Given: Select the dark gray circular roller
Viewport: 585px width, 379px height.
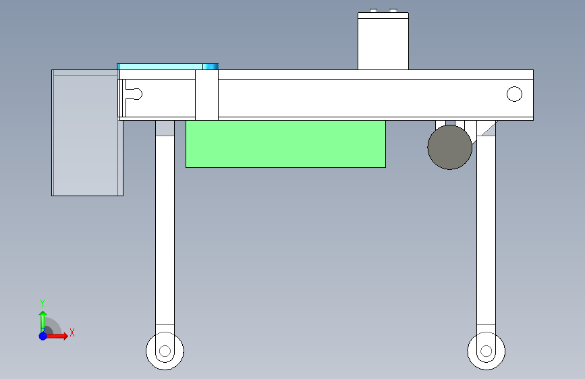Looking at the screenshot, I should point(449,147).
